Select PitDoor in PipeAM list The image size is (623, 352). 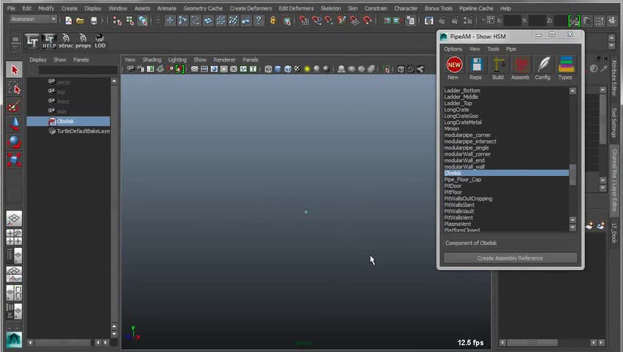(453, 186)
